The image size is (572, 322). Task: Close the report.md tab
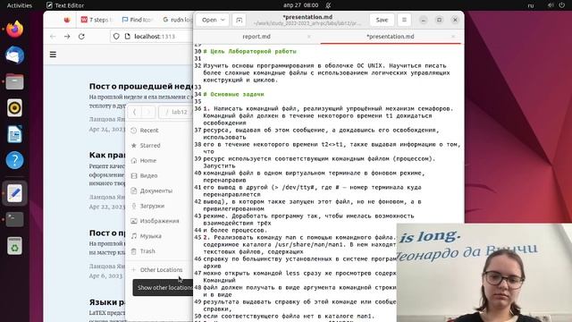tap(309, 37)
